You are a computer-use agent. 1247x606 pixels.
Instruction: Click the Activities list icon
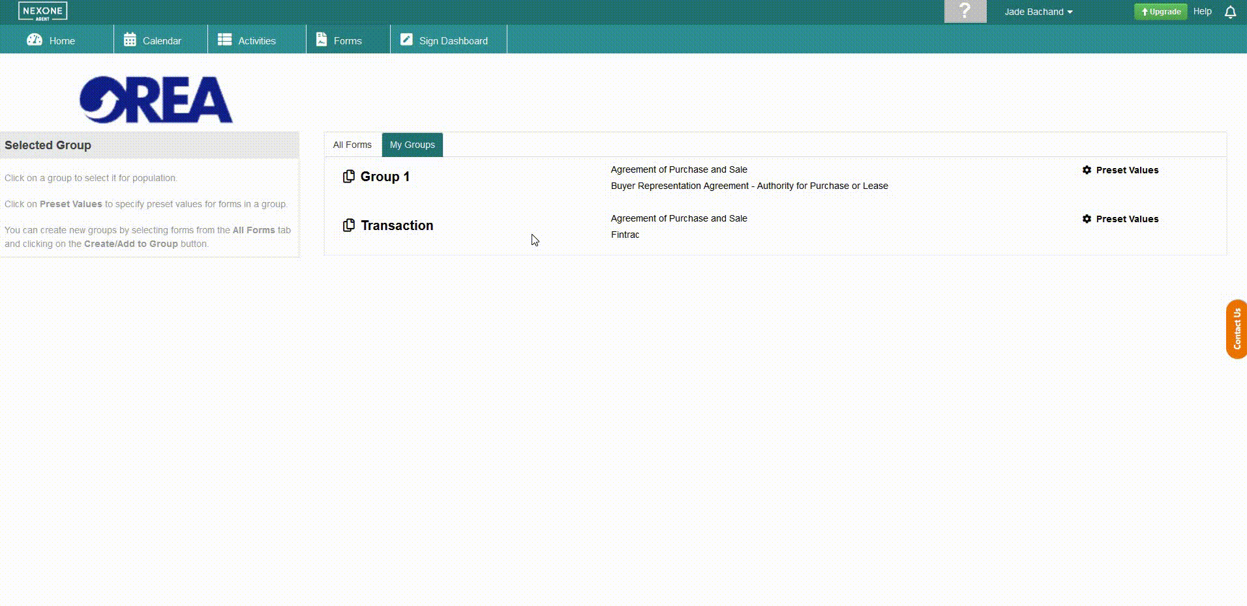point(224,40)
